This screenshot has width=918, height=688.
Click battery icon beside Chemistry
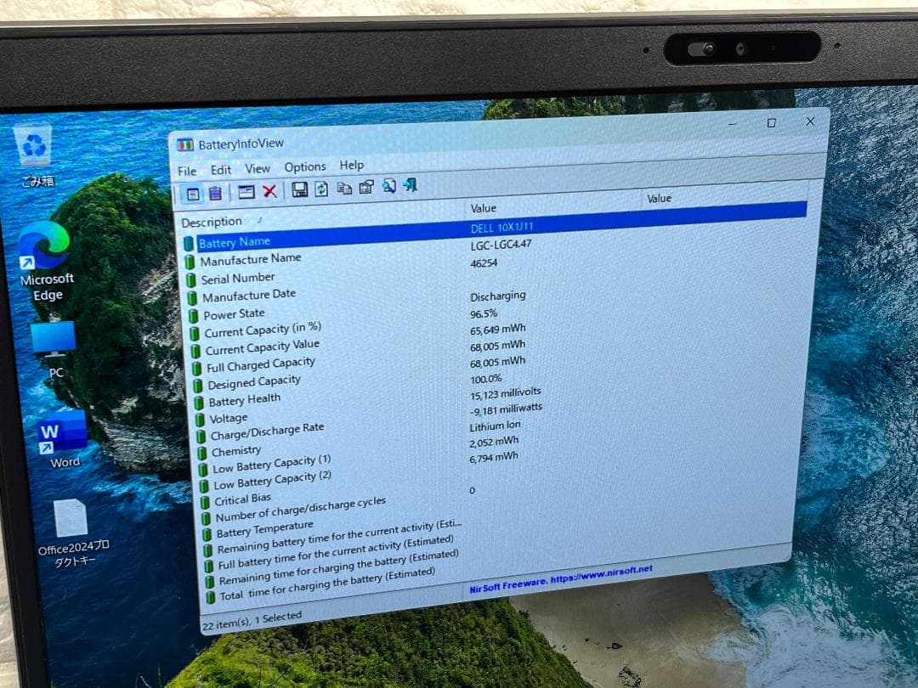pyautogui.click(x=201, y=454)
